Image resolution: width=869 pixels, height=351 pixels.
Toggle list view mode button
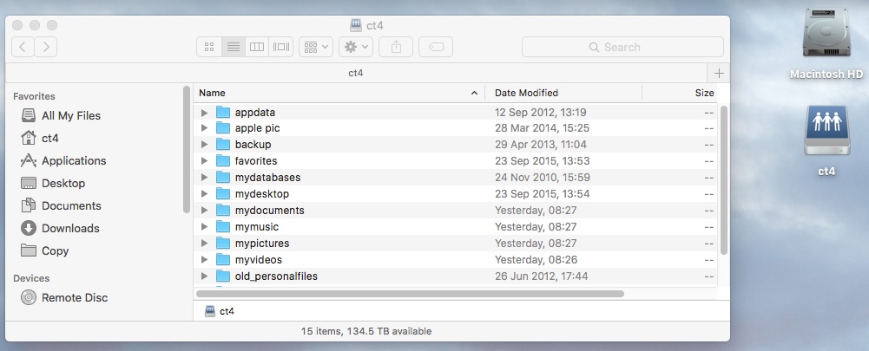pos(234,47)
